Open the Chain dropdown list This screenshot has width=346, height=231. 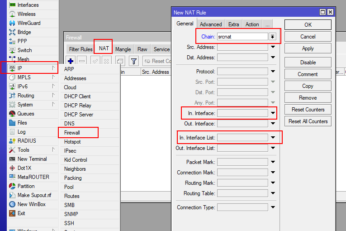click(273, 37)
